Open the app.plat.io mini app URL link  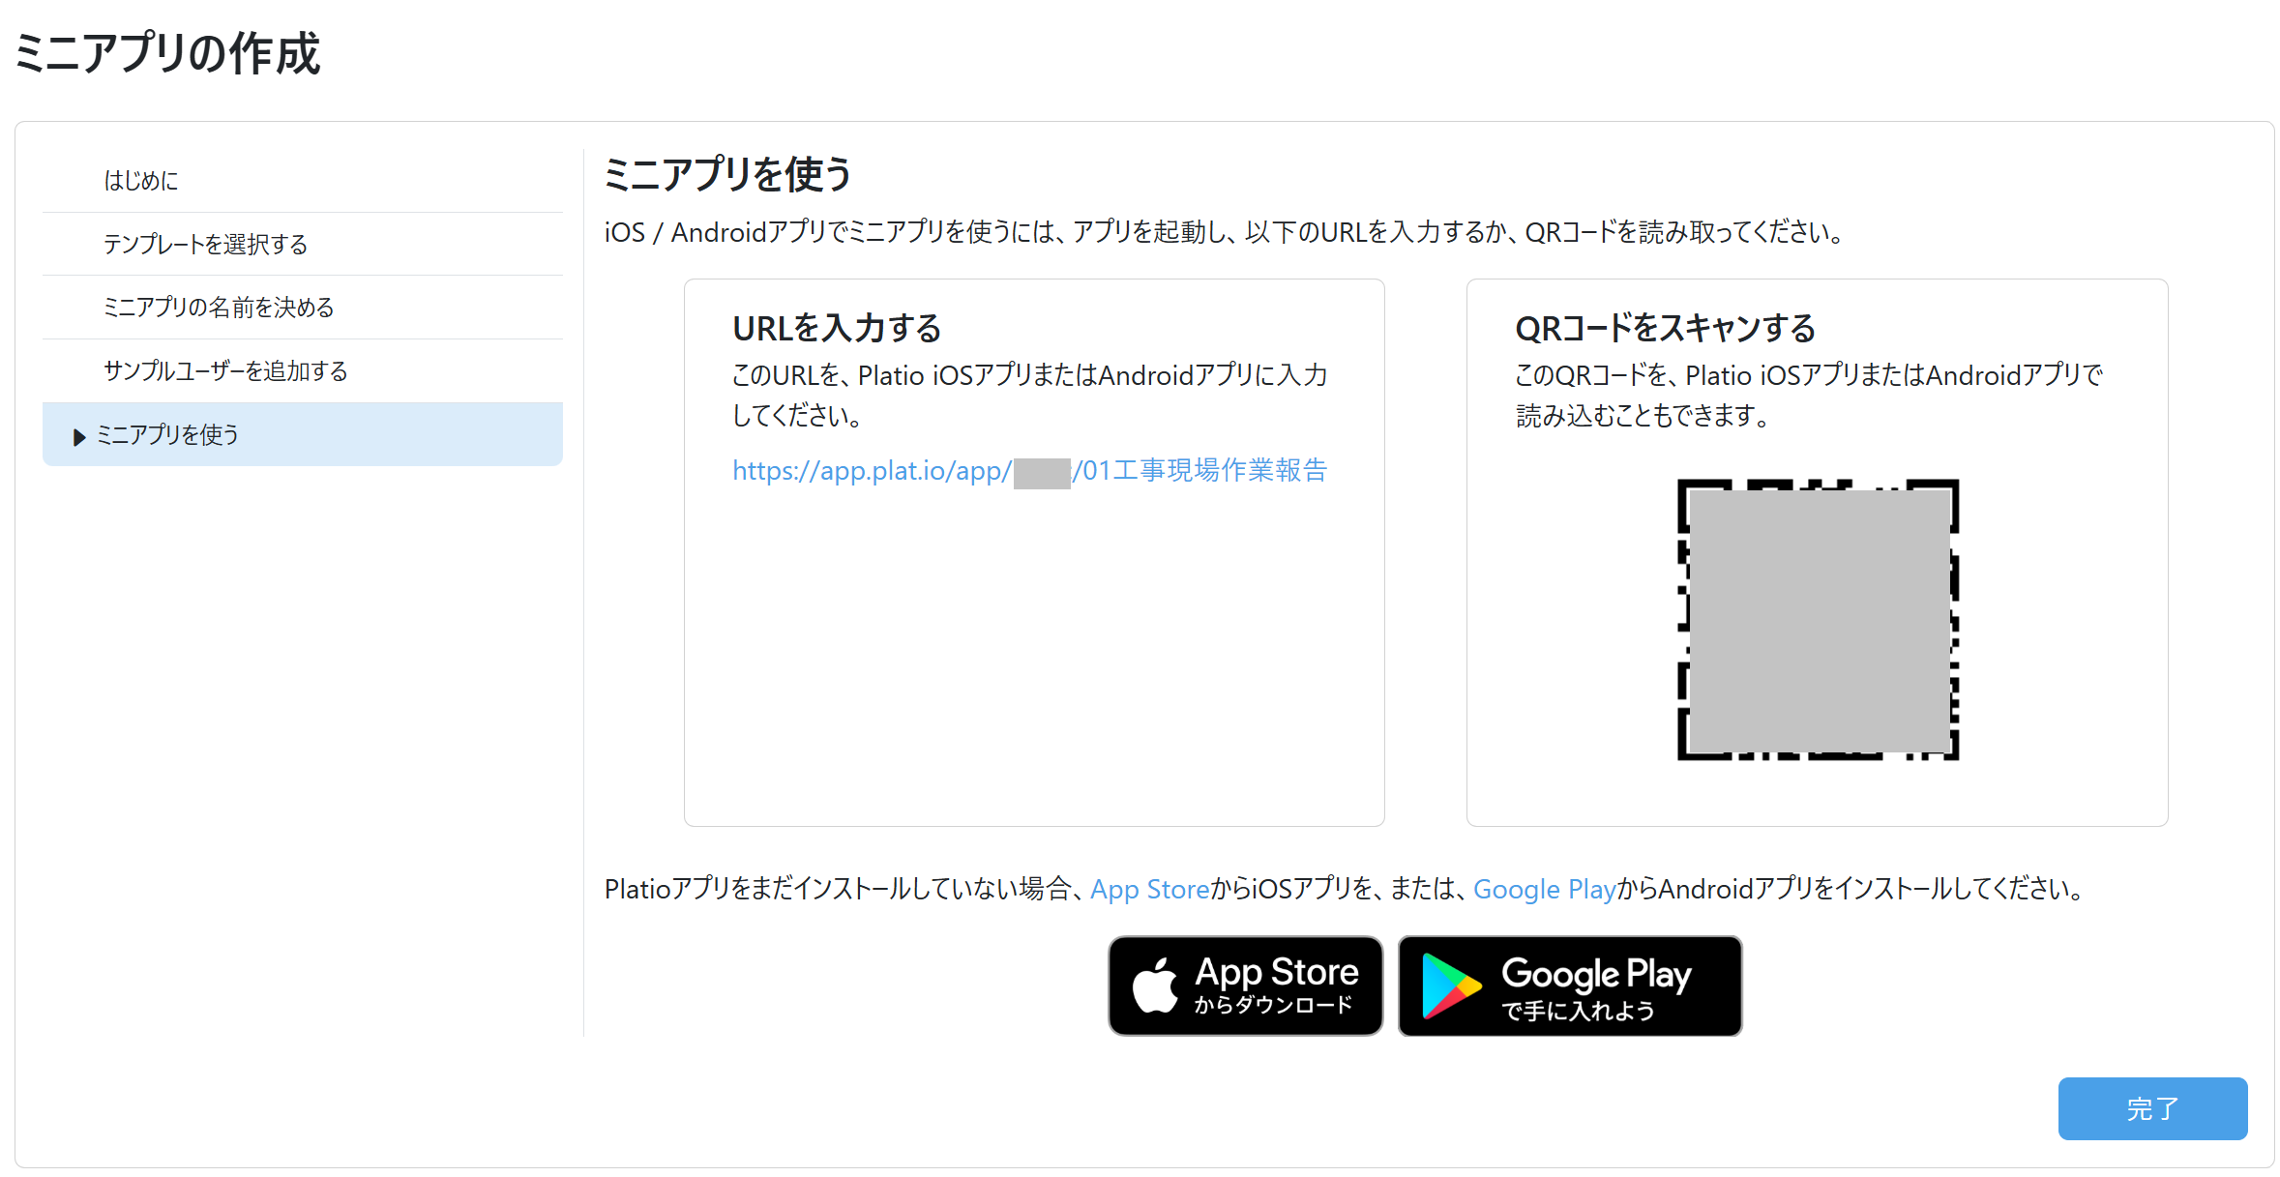point(1029,471)
